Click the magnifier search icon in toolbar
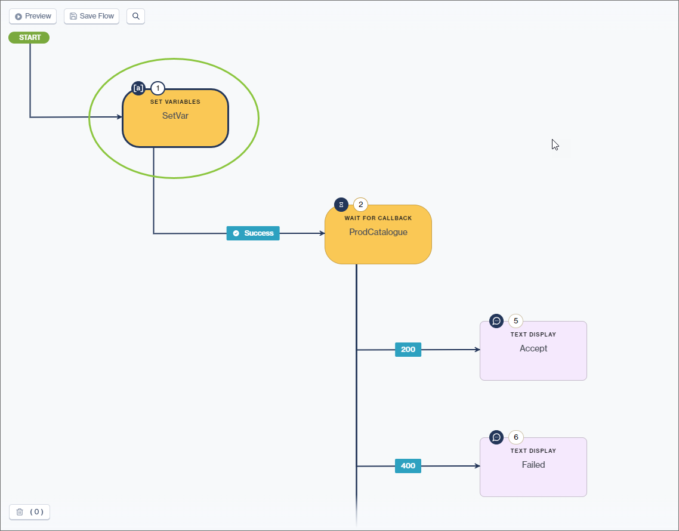Screen dimensions: 679x531 [x=135, y=16]
